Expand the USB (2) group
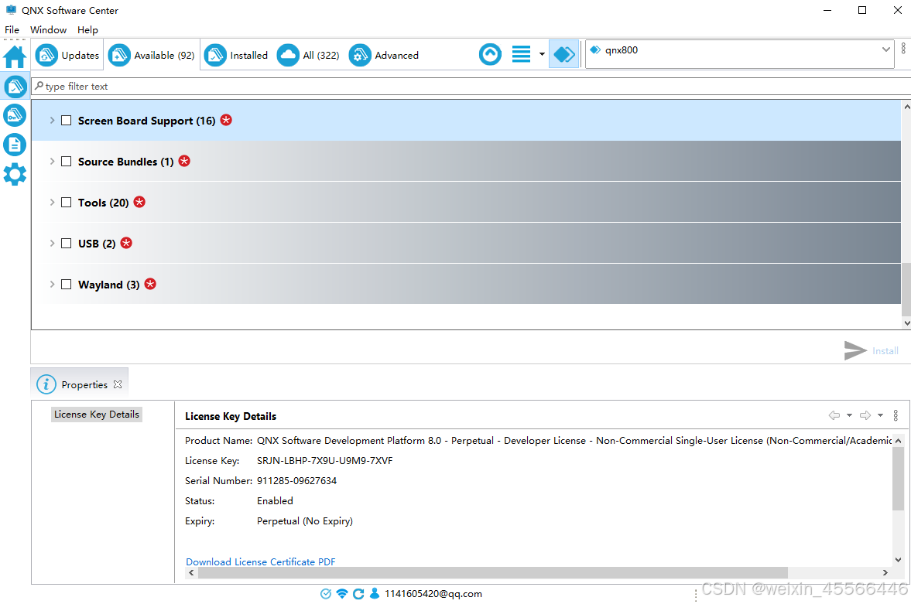 [x=53, y=243]
